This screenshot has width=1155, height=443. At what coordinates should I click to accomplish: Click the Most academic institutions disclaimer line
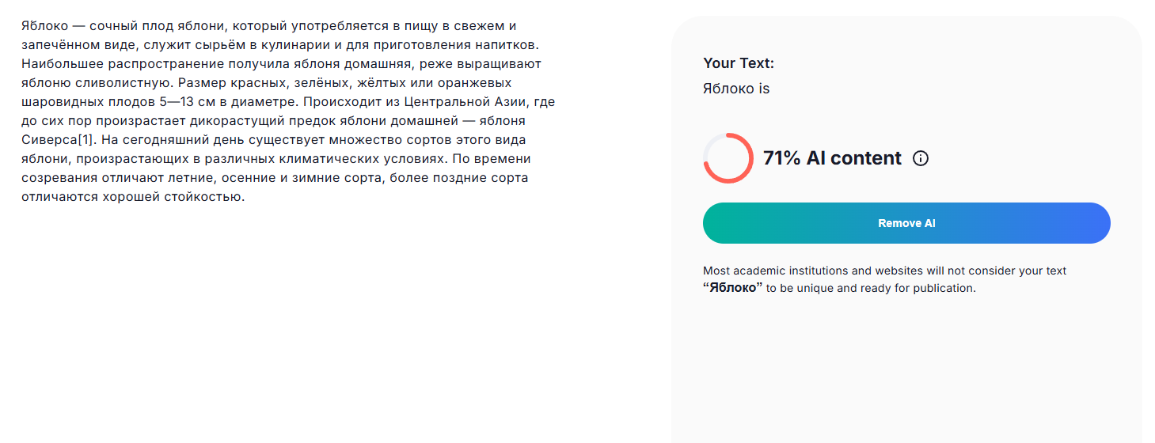pyautogui.click(x=884, y=271)
